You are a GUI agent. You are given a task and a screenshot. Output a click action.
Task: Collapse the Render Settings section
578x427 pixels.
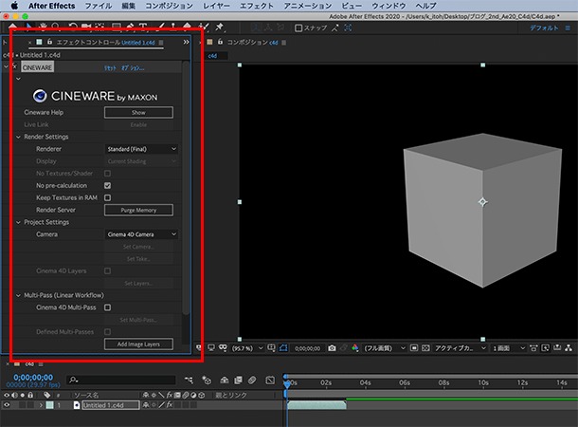(18, 137)
